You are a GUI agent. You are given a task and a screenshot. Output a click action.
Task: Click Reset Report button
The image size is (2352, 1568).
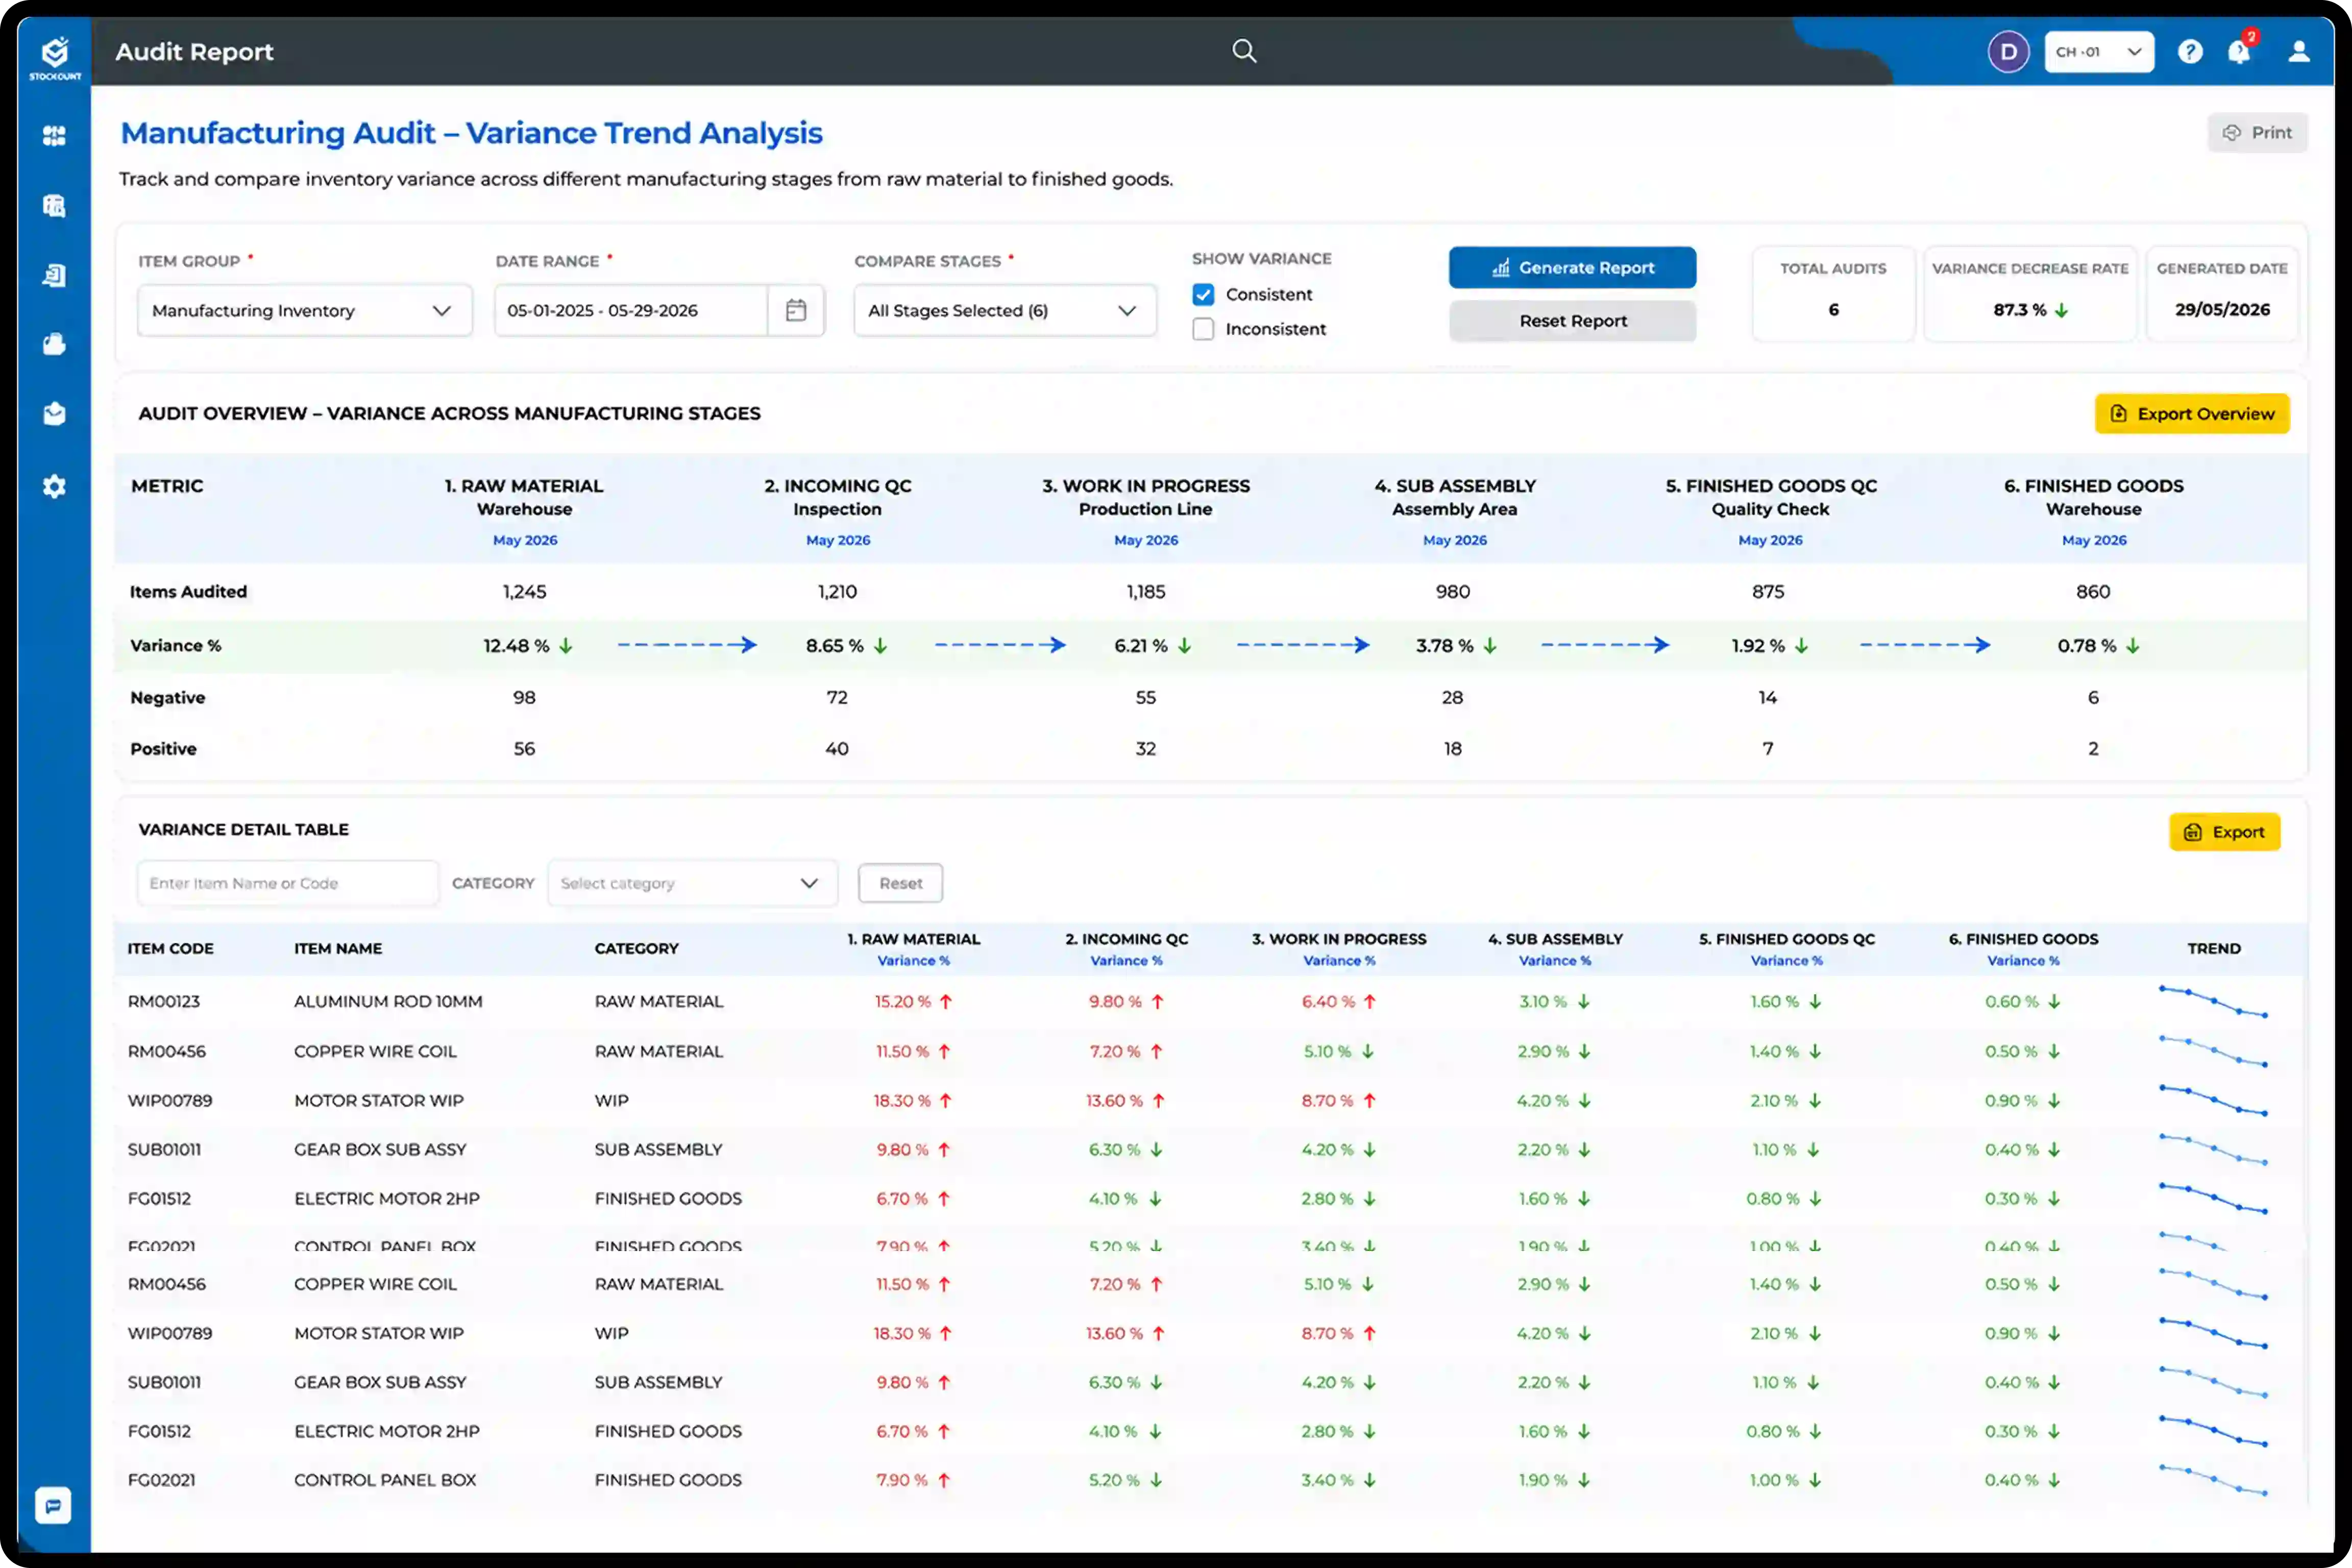coord(1572,321)
